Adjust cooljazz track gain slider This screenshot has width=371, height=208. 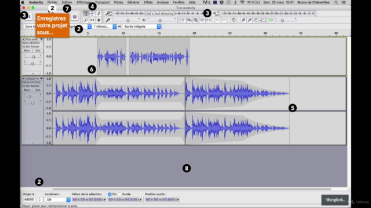point(33,96)
